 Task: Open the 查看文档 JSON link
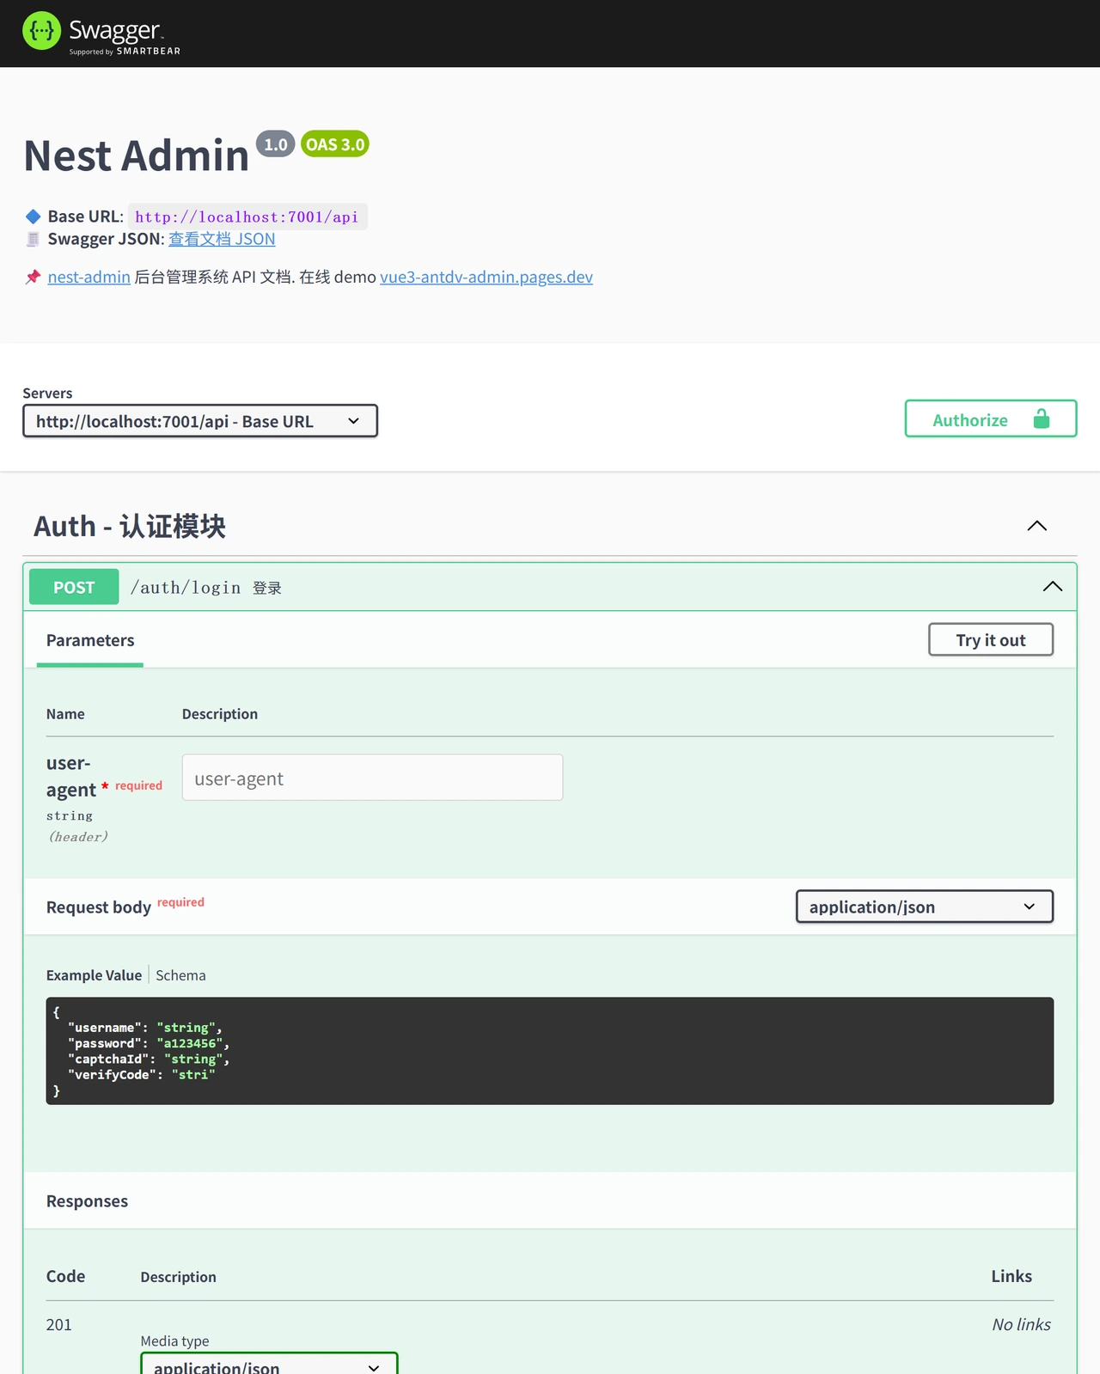222,239
